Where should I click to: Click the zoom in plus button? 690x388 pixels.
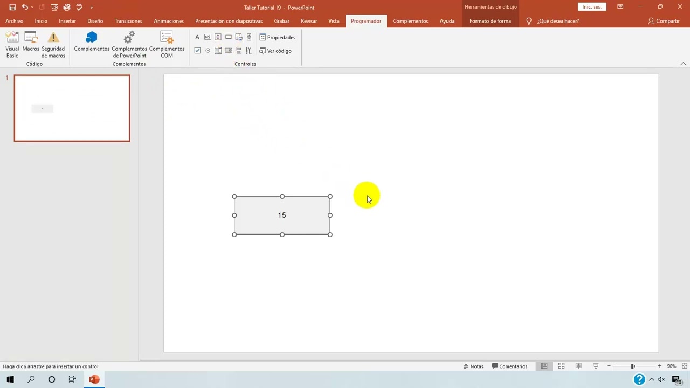[659, 366]
